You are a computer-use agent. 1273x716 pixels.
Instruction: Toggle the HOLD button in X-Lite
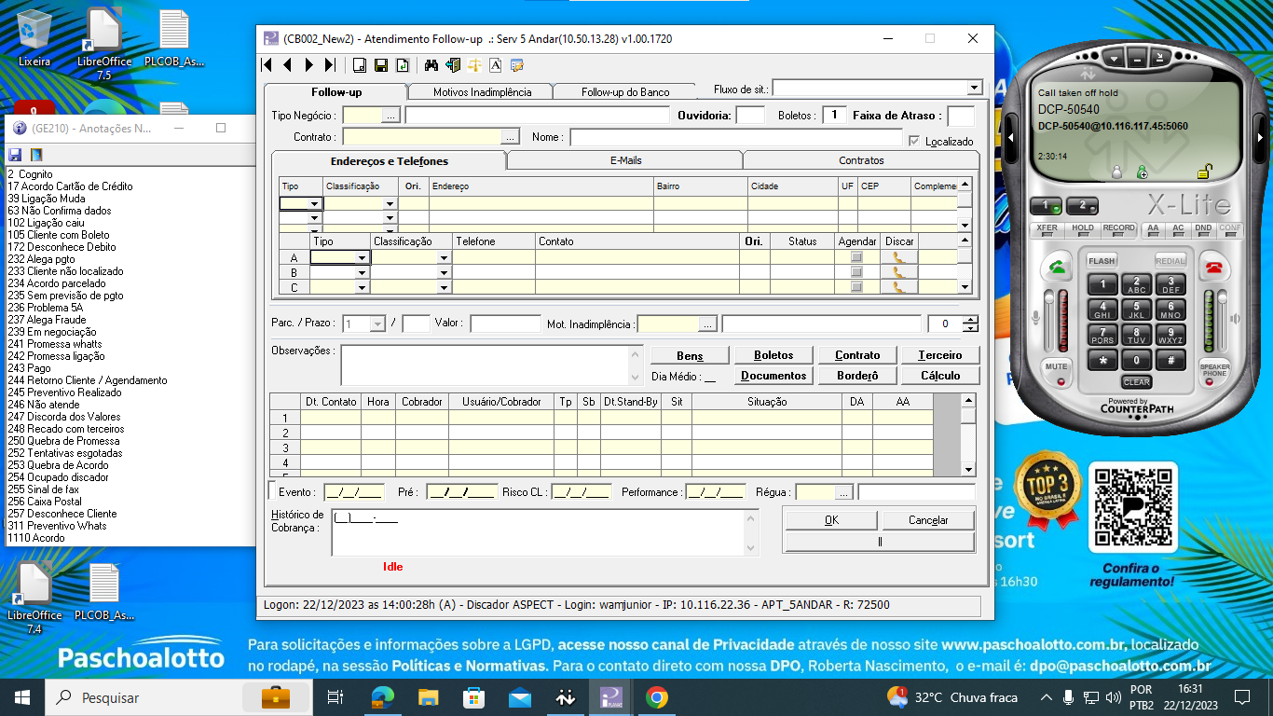(x=1083, y=228)
